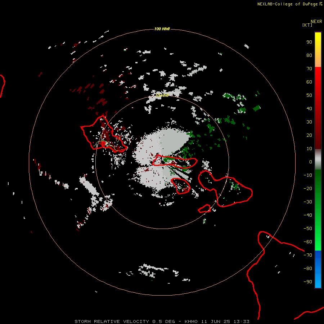Click the 30 value on velocity scale

tap(309, 122)
